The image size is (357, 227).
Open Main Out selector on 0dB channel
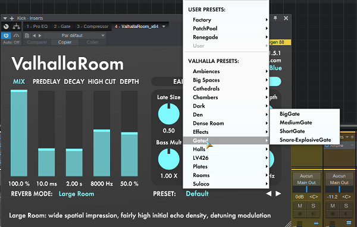click(x=306, y=182)
